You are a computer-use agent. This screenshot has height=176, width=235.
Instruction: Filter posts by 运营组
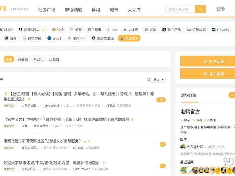(54, 60)
